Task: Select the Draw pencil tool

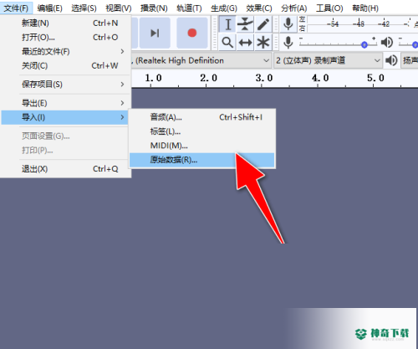Action: pyautogui.click(x=263, y=24)
